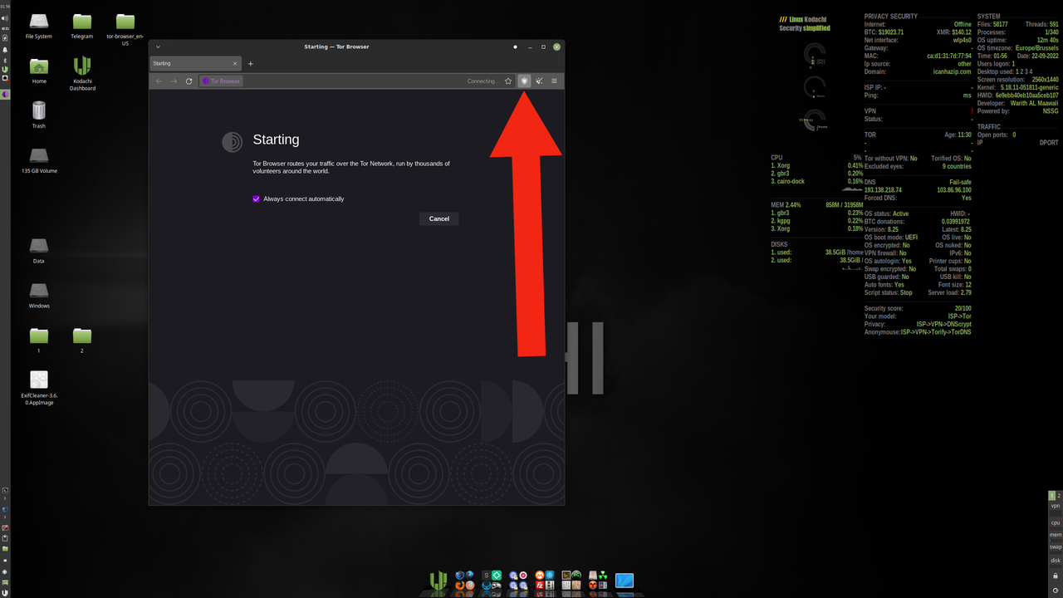Click the Security score value 20/100

963,308
